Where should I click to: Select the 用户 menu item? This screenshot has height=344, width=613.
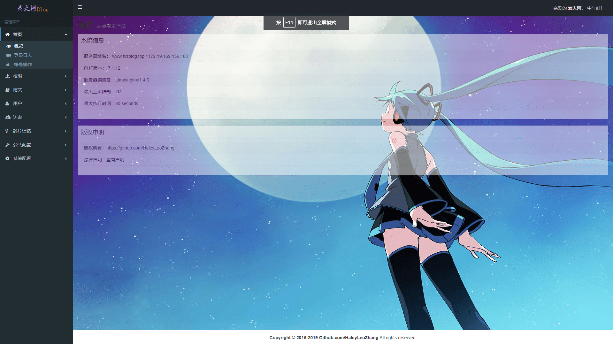[x=36, y=103]
